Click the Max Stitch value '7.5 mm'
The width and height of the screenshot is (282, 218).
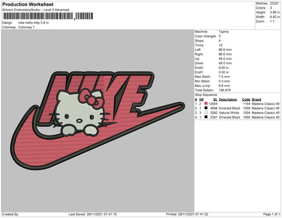[224, 77]
